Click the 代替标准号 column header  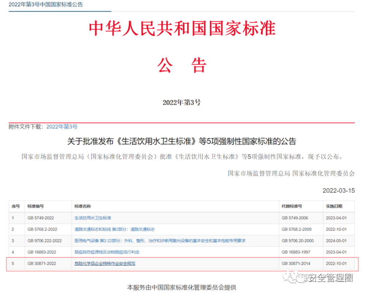point(292,206)
